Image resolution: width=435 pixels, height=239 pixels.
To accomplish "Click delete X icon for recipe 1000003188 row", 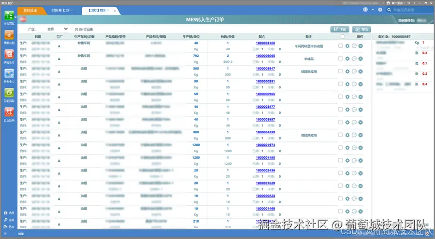I will (361, 46).
